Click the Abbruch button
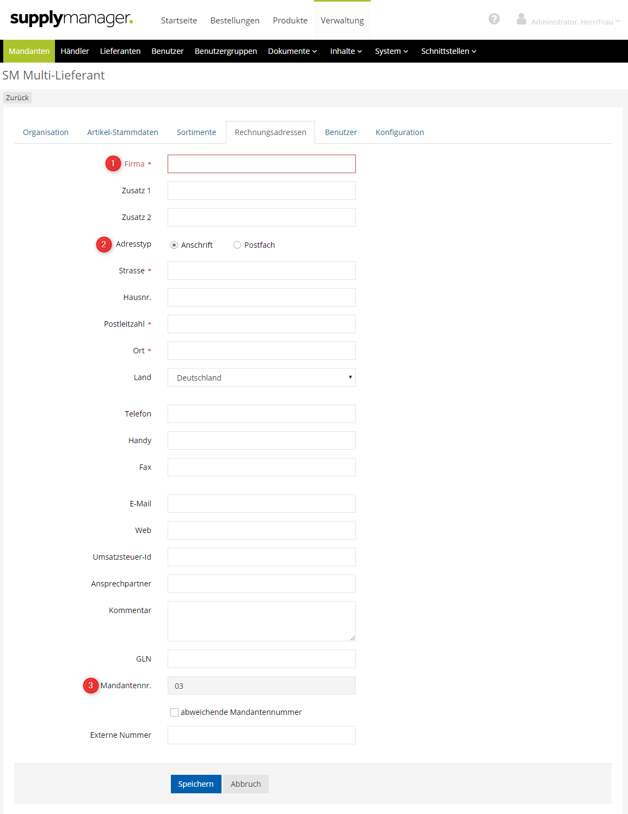This screenshot has height=814, width=628. (x=245, y=784)
